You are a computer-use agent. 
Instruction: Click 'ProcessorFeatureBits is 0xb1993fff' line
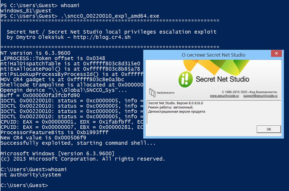[x=55, y=133]
